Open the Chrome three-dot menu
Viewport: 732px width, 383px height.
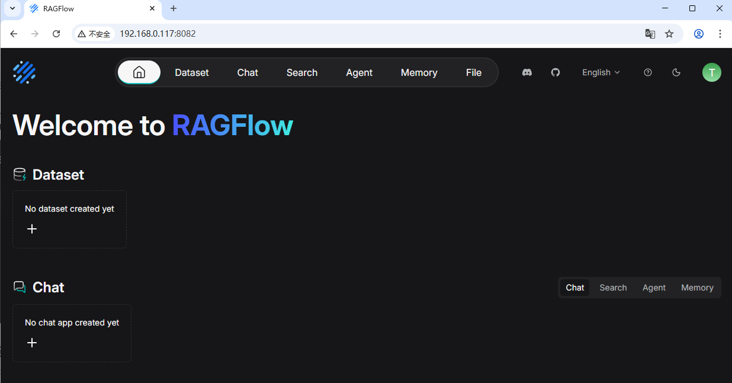[720, 34]
